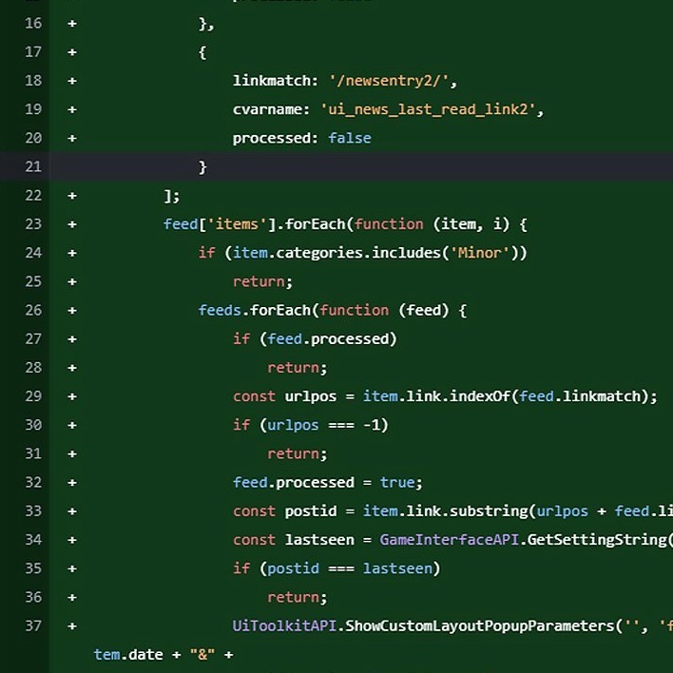Click 'GameInterfaceAPI' on line 34

point(450,540)
